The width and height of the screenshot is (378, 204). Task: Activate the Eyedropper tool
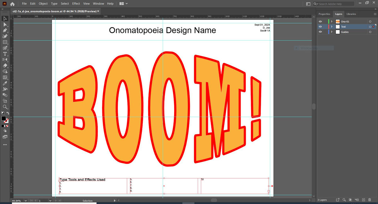click(x=5, y=83)
